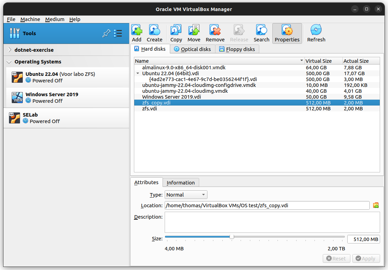Click the Refresh media icon
388x270 pixels.
(316, 33)
